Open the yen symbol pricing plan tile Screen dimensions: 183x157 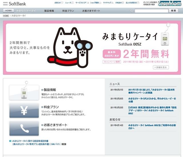24,110
